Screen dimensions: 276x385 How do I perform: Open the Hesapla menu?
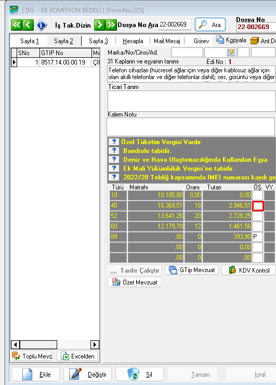point(133,41)
